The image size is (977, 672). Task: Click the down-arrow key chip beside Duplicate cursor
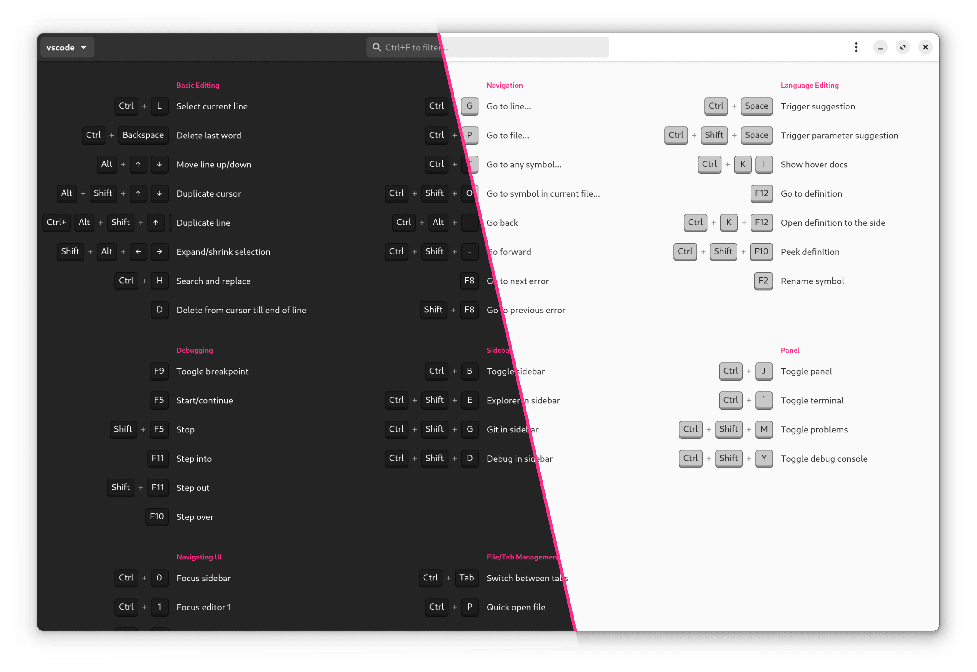(159, 193)
